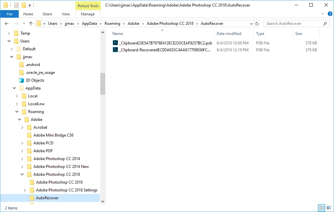
Task: Open Customize Quick Access Toolbar dropdown
Action: (29, 5)
